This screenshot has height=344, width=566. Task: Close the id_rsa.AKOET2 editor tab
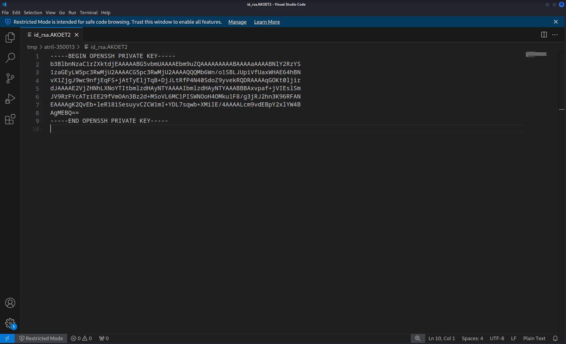coord(77,35)
